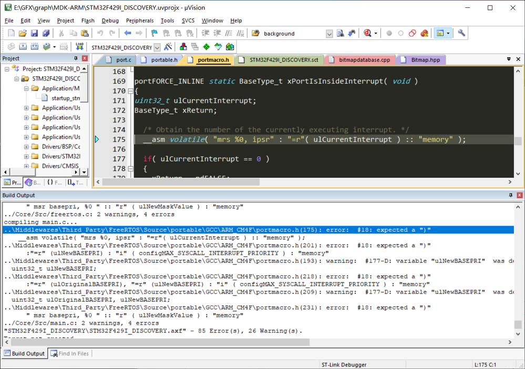Viewport: 525px width, 369px height.
Task: Open Configuration with the wrench icon
Action: pyautogui.click(x=461, y=33)
